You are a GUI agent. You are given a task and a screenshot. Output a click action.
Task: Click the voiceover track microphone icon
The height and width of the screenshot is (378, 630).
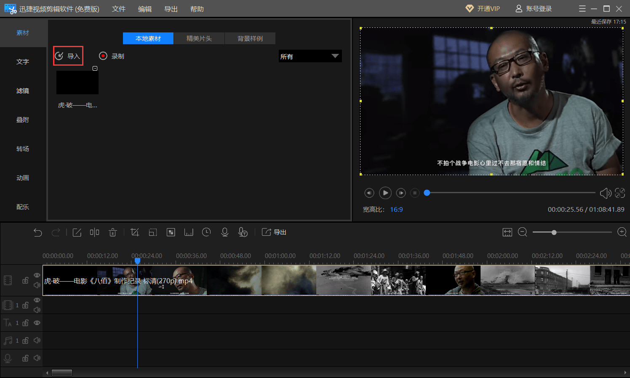coord(8,358)
